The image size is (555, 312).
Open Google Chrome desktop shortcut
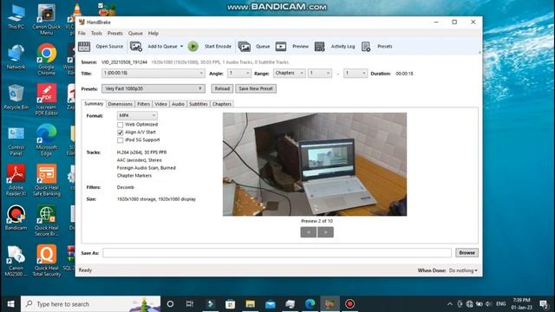pyautogui.click(x=46, y=59)
